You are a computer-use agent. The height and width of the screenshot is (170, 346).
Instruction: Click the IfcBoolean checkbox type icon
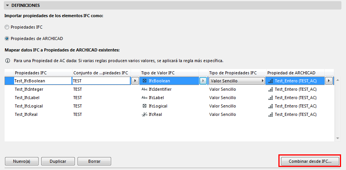coord(144,81)
